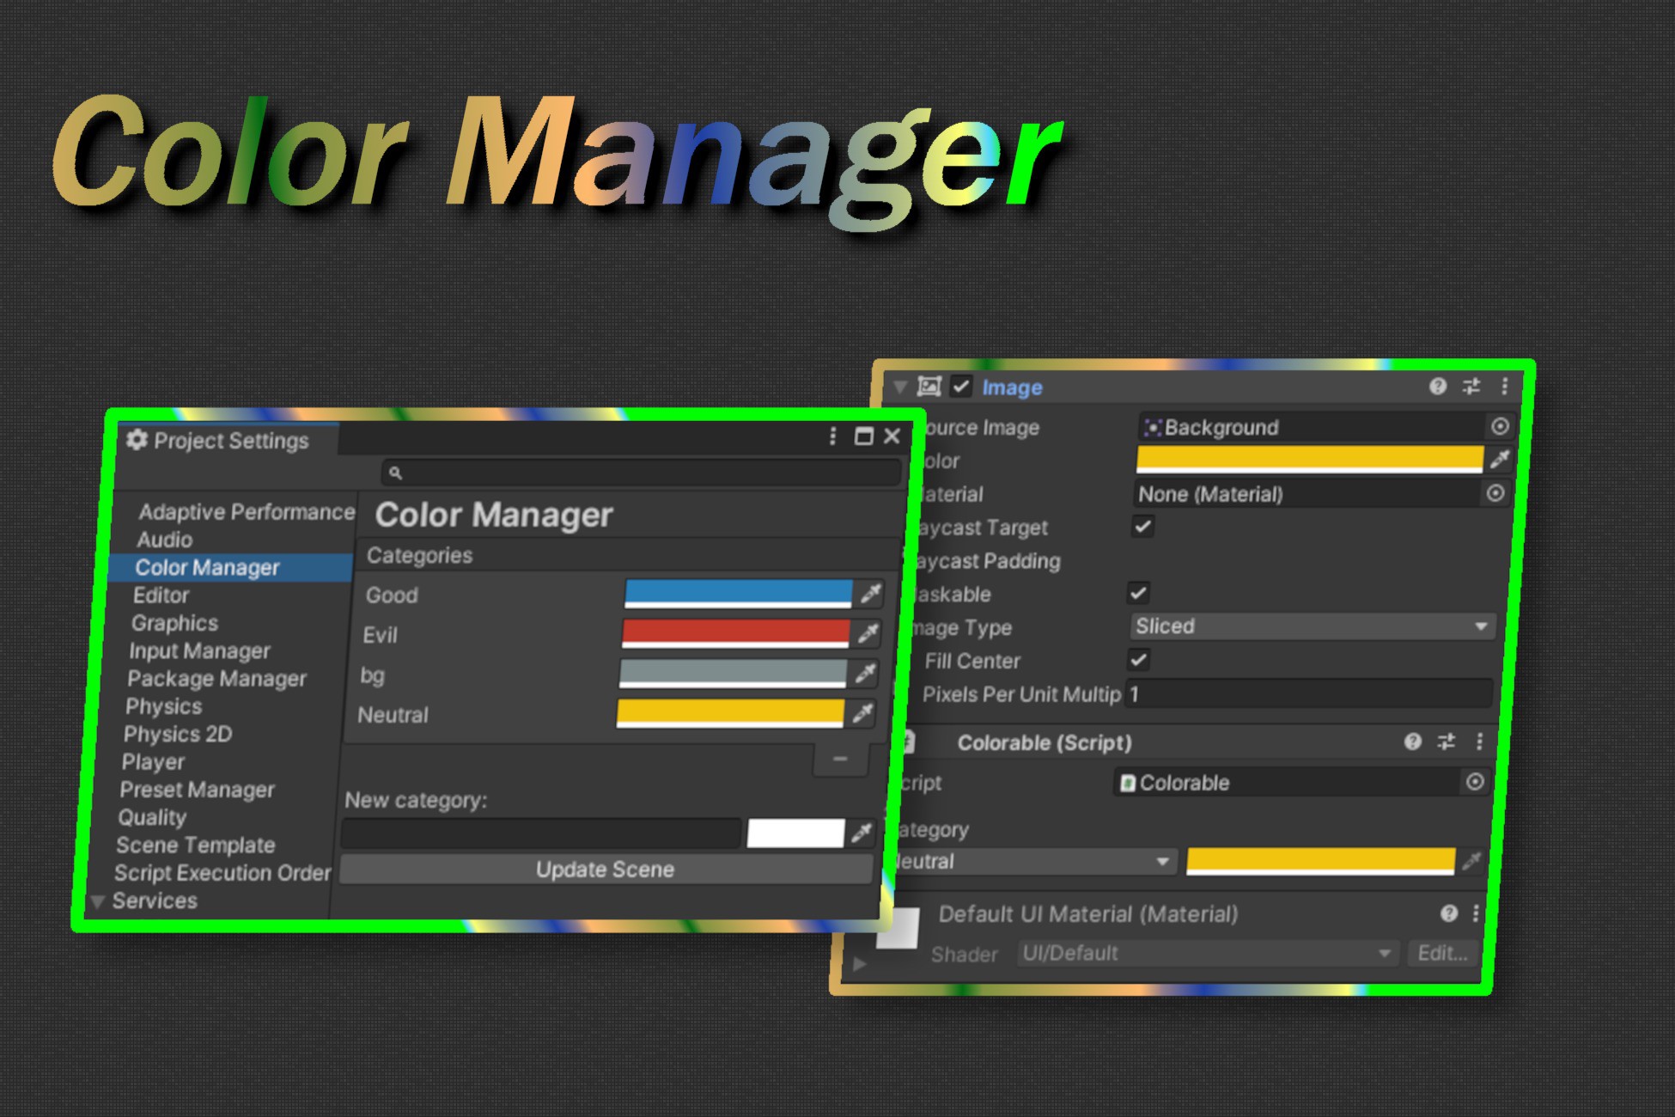Open the kebab menu on the Colorable component

tap(1479, 742)
